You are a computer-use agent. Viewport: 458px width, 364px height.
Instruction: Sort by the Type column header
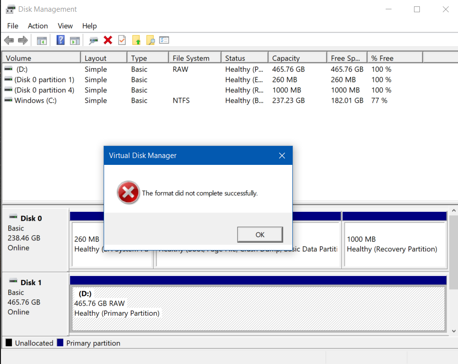(x=148, y=58)
